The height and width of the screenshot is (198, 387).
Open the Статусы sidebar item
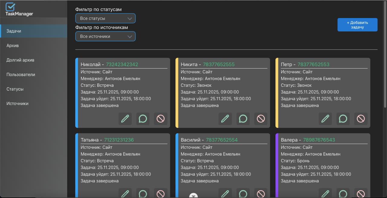coord(15,89)
